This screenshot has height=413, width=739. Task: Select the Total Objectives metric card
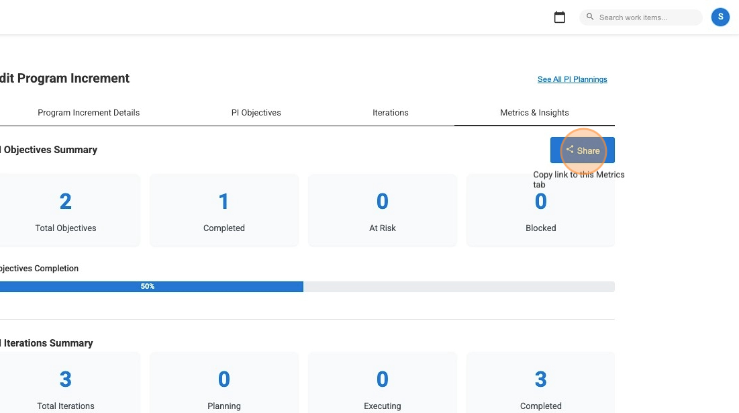pyautogui.click(x=65, y=210)
